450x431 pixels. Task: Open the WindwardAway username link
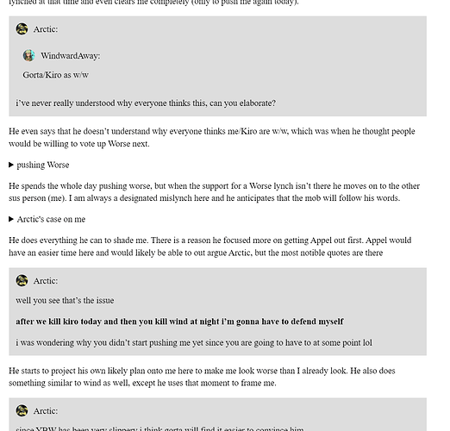click(71, 56)
